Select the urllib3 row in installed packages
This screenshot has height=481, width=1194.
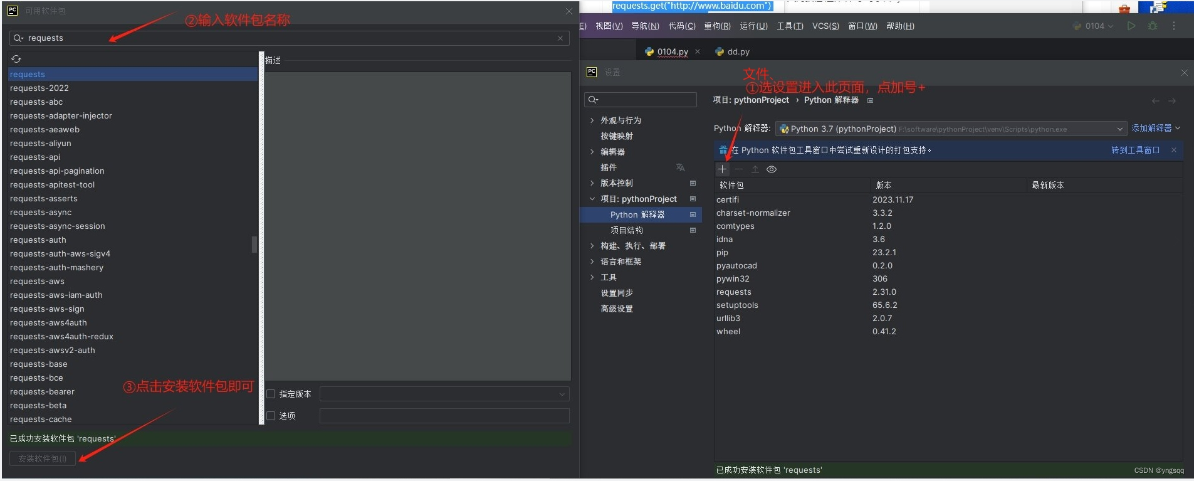[948, 319]
